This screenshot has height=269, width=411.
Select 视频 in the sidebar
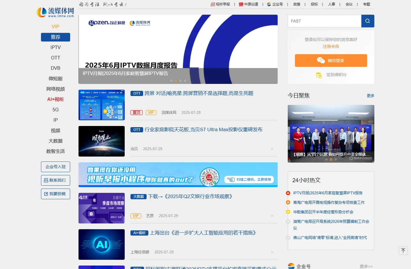coord(55,131)
